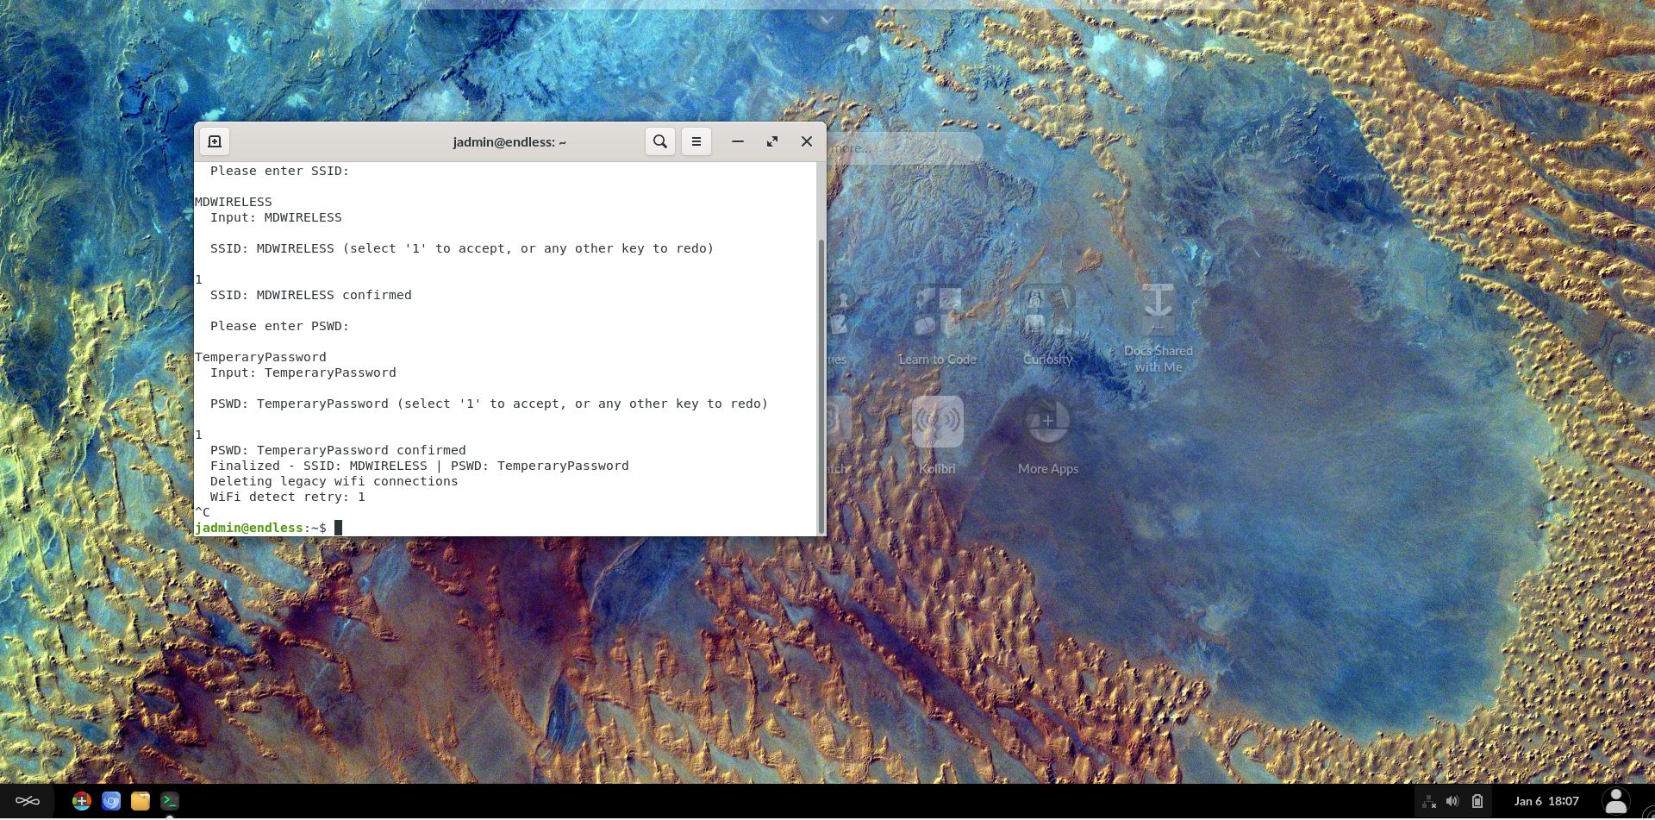Click the 'Input: MDWIRELESS' line
1655x820 pixels.
click(x=276, y=217)
